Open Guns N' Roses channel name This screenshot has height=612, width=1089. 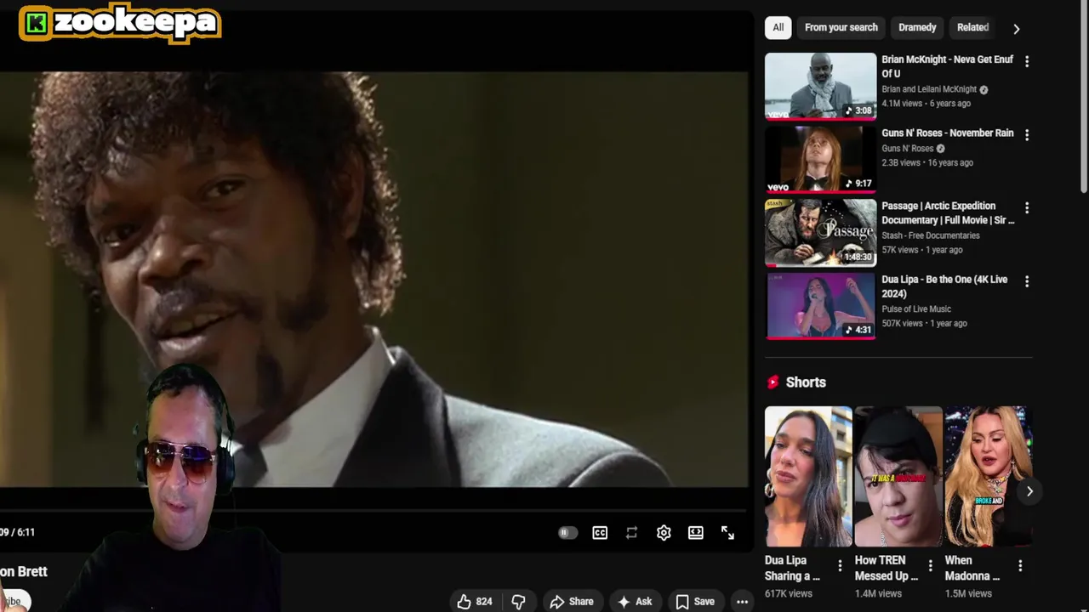pos(908,148)
